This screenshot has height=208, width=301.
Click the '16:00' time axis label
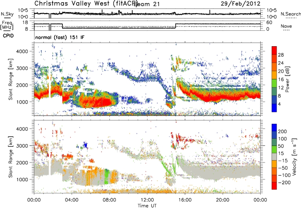click(x=185, y=200)
